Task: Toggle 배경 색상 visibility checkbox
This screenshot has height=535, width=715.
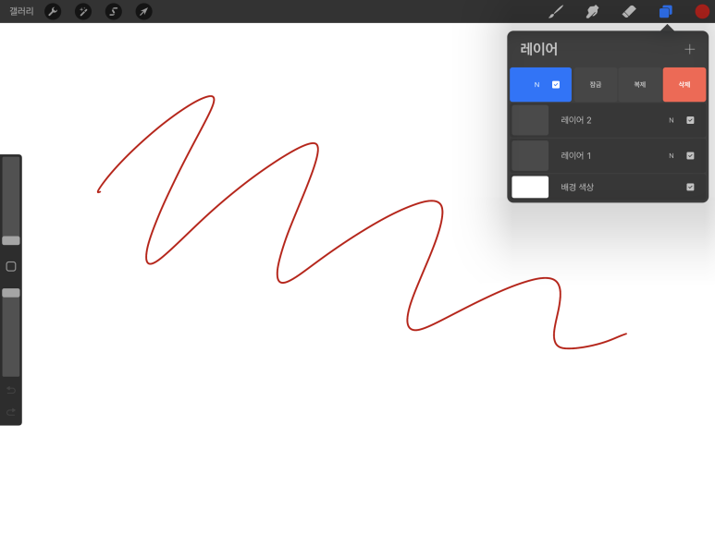Action: coord(690,187)
